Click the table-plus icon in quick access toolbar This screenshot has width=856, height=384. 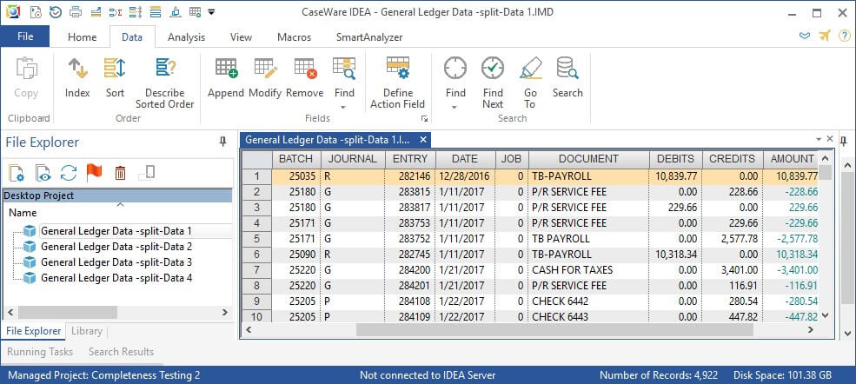coord(195,11)
